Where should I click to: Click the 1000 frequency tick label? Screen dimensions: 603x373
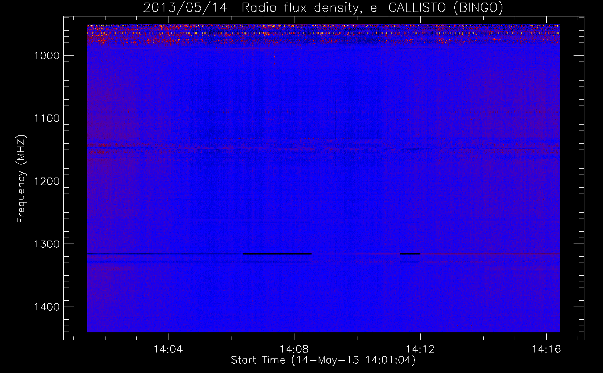[47, 56]
